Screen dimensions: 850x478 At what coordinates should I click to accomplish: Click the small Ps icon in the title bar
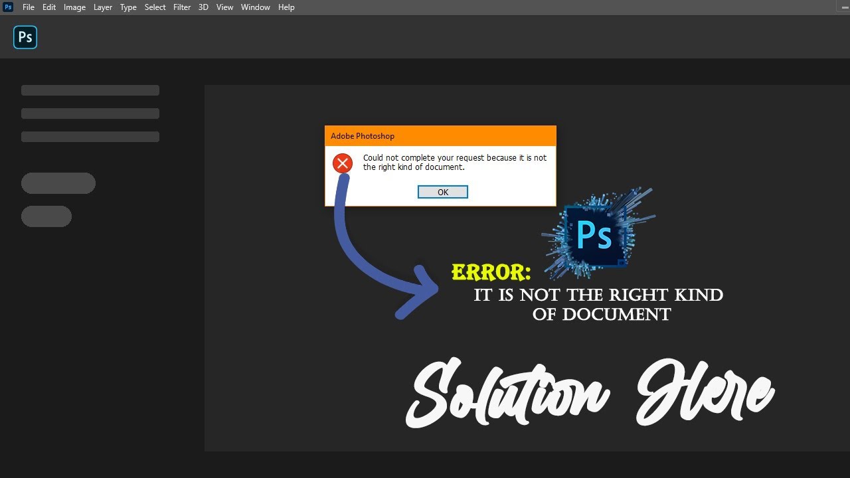pos(8,7)
